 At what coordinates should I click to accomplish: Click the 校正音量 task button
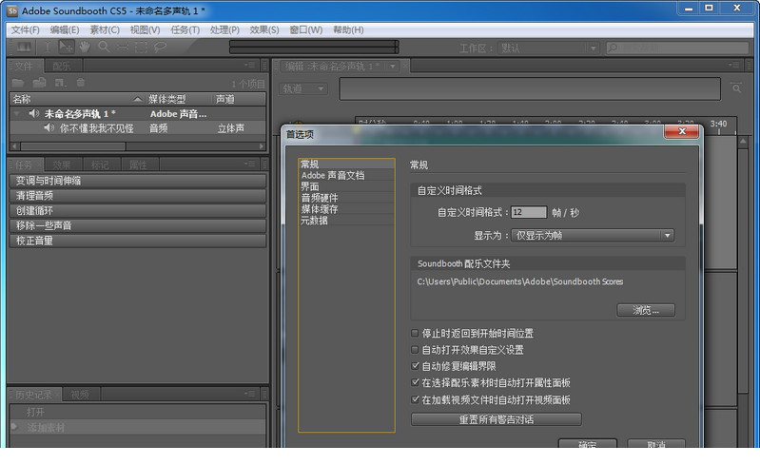coord(138,241)
